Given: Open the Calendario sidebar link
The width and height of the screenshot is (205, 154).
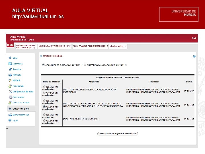Looking at the screenshot, I should pyautogui.click(x=18, y=64).
